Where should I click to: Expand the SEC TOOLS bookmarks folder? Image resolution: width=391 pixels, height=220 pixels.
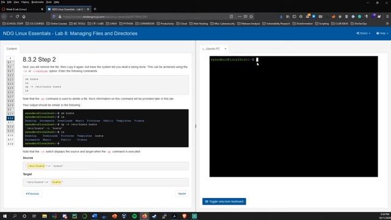[x=77, y=23]
